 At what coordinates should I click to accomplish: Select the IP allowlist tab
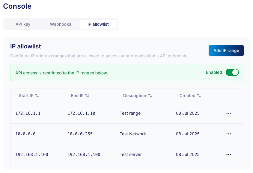point(98,24)
